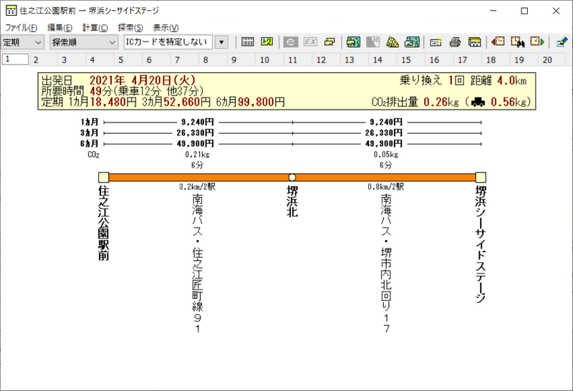Click the 南海バス・住之江匠町線91 route name
573x391 pixels.
[198, 264]
